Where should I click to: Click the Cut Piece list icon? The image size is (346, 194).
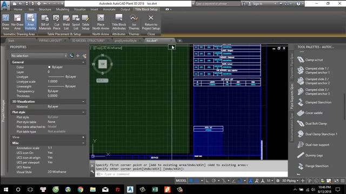56,22
